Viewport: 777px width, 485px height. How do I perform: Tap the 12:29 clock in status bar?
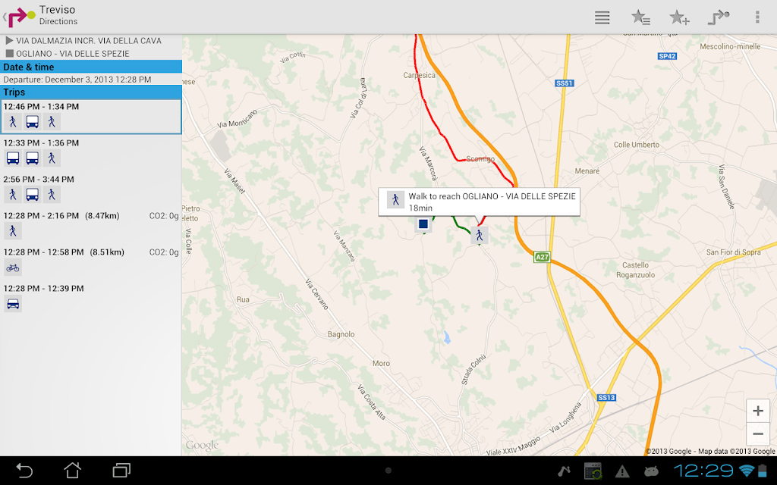(x=704, y=471)
